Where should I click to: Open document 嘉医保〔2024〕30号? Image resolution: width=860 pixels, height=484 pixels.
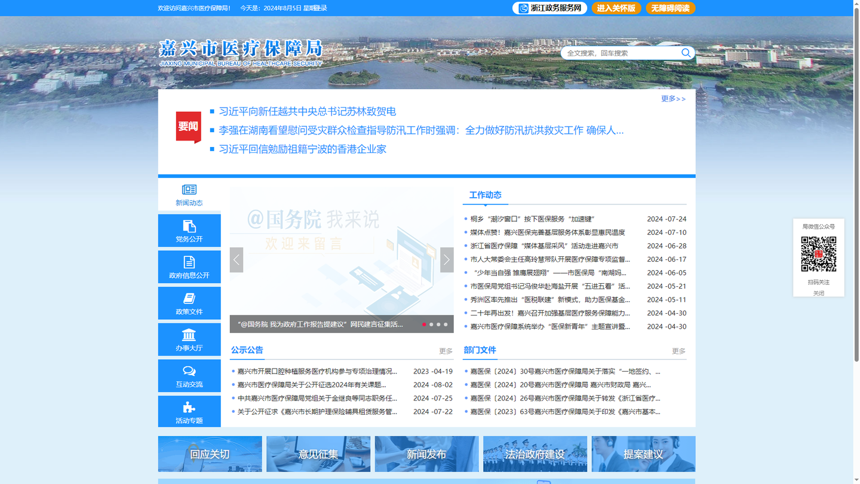565,371
